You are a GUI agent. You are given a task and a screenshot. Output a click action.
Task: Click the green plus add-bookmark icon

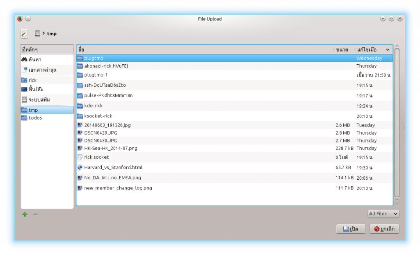pos(25,214)
